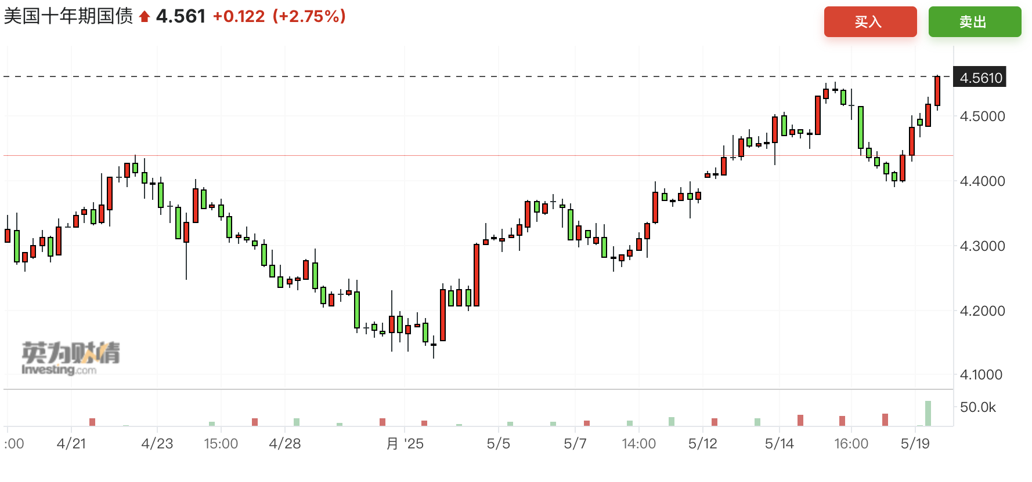The width and height of the screenshot is (1032, 482).
Task: Select the 5/5 date on the time axis
Action: (x=499, y=444)
